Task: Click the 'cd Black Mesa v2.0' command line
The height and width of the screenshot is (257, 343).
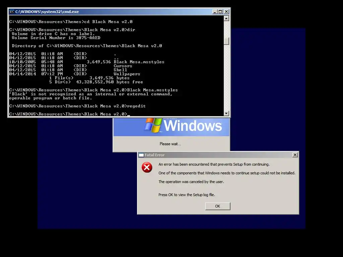Action: [x=71, y=22]
